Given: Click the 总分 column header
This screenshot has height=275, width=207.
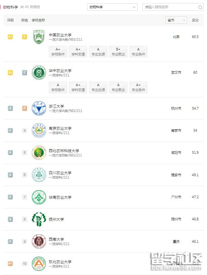Looking at the screenshot, I should (195, 20).
